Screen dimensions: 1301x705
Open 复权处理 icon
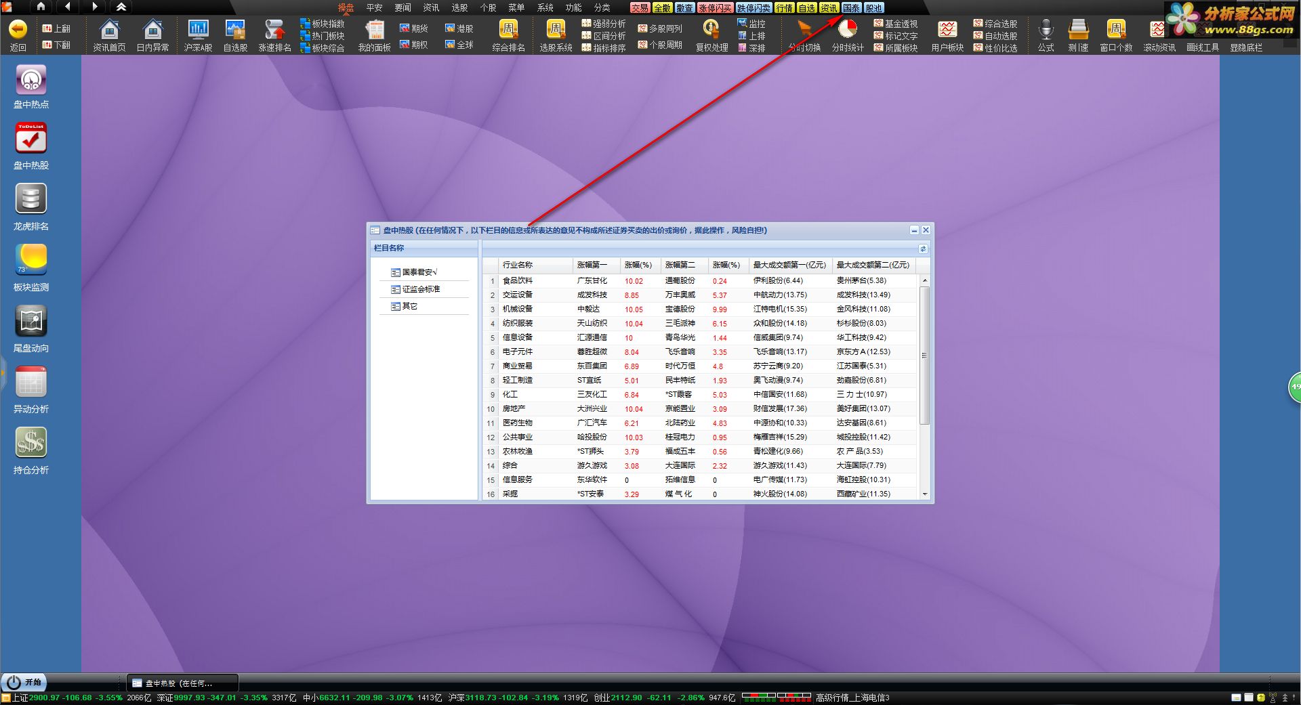click(711, 29)
